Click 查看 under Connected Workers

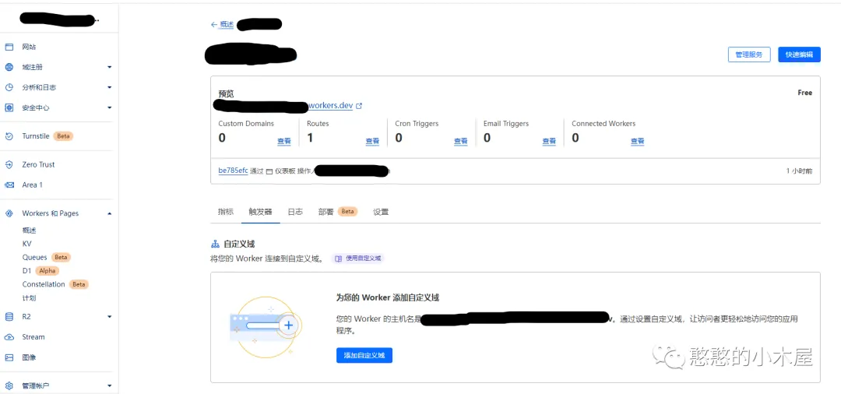click(637, 142)
